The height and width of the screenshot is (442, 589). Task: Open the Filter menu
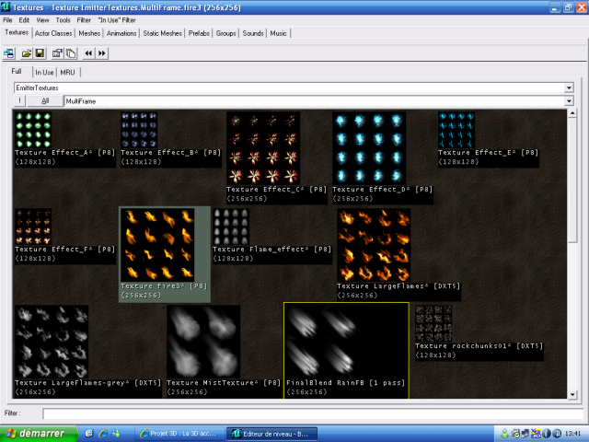(x=84, y=20)
